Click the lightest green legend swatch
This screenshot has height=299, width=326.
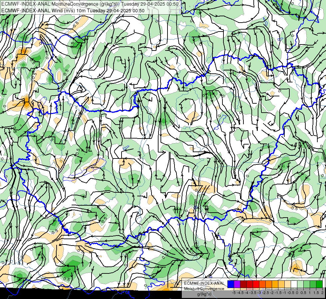(x=300, y=284)
